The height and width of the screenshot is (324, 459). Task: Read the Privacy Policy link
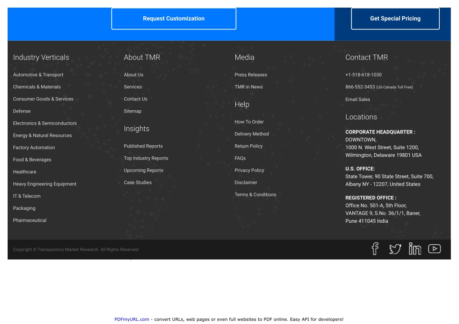pos(249,170)
